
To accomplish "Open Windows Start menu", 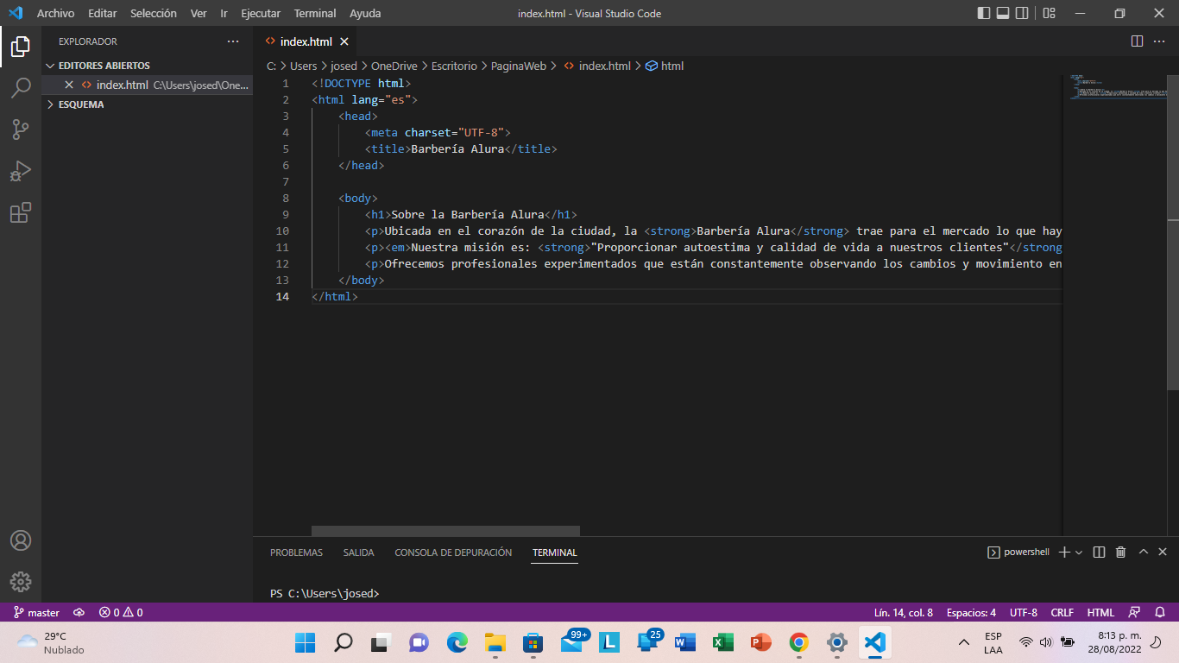I will [305, 642].
